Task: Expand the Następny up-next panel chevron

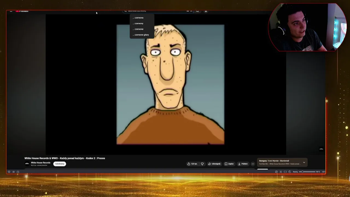Action: coord(304,162)
